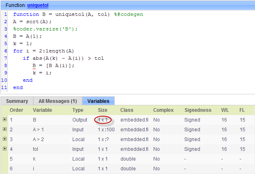The image size is (255, 174).
Task: Expand row 4 variable tol
Action: tap(4, 149)
